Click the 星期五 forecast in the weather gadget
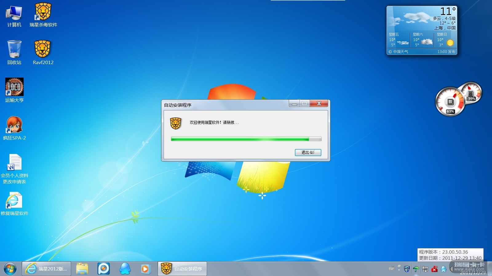This screenshot has height=276, width=492. coord(399,40)
